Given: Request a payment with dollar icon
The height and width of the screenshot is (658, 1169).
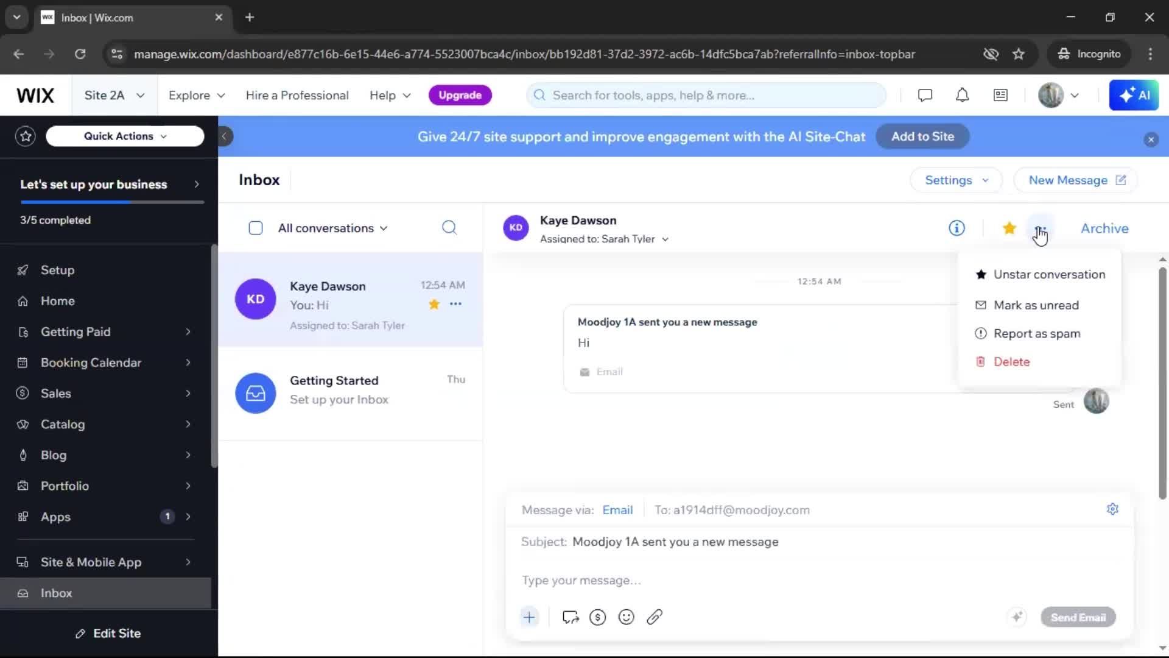Looking at the screenshot, I should tap(598, 617).
